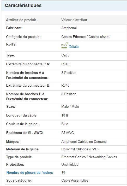127x186 pixels.
Task: Select the Male / Male value
Action: tap(70, 106)
